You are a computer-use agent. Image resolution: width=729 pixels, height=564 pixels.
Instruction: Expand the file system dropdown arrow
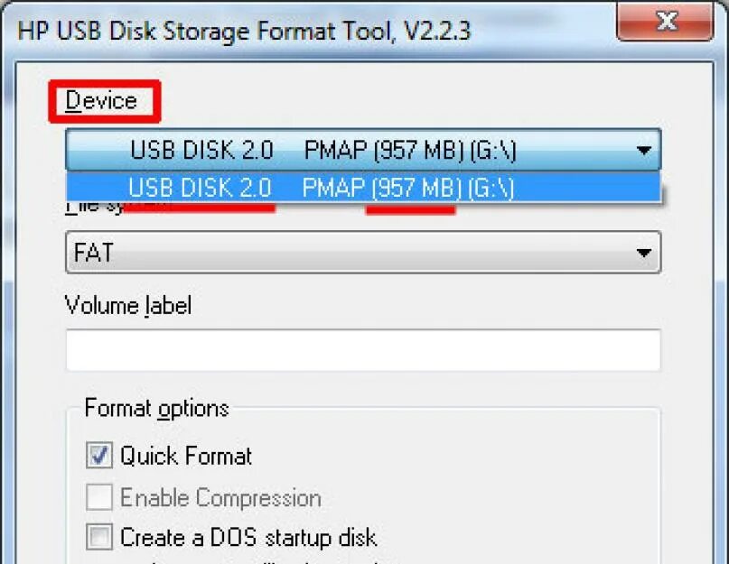coord(643,254)
